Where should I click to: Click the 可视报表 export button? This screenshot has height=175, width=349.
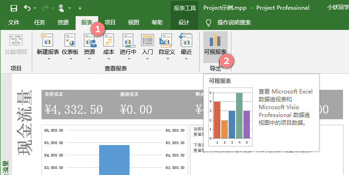(215, 47)
